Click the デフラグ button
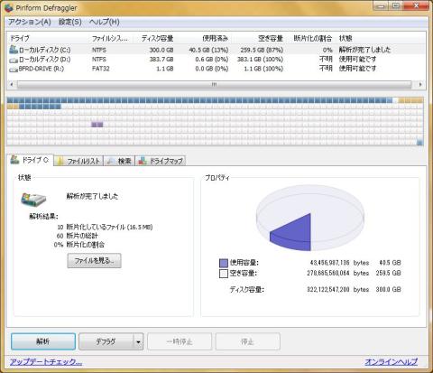This screenshot has width=433, height=373. (106, 341)
